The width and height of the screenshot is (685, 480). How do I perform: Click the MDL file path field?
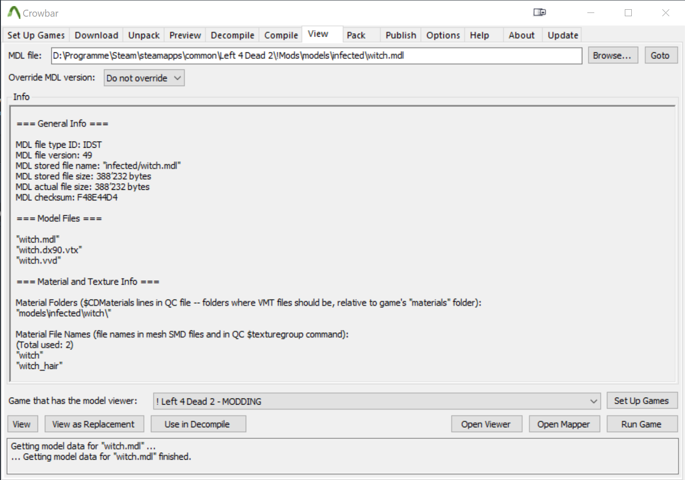point(317,56)
